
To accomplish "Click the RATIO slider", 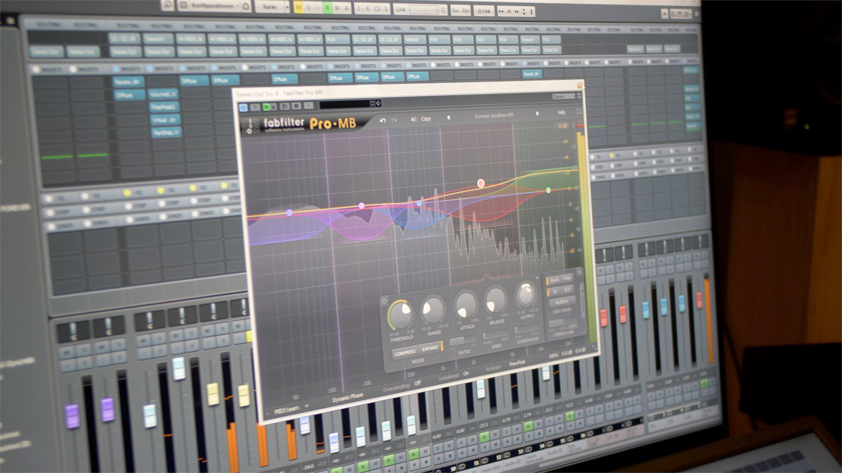I will 462,340.
